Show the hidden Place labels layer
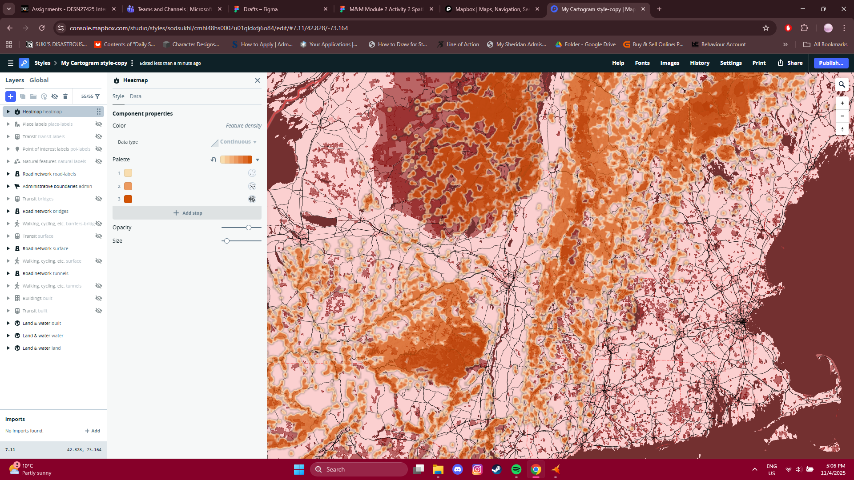Image resolution: width=854 pixels, height=480 pixels. point(98,124)
